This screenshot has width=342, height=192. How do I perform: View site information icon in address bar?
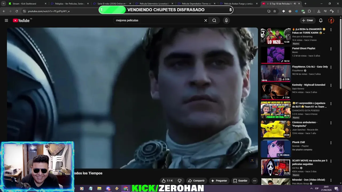(24, 11)
